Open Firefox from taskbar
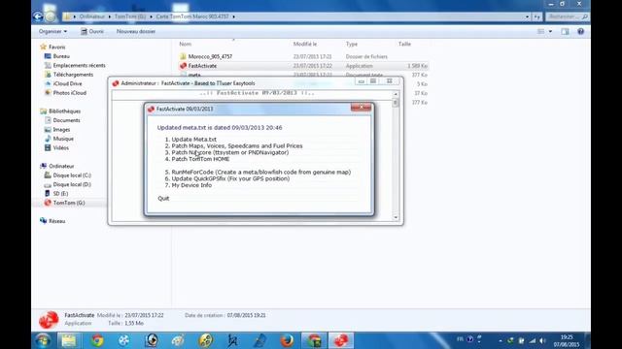The width and height of the screenshot is (622, 349). 287,340
